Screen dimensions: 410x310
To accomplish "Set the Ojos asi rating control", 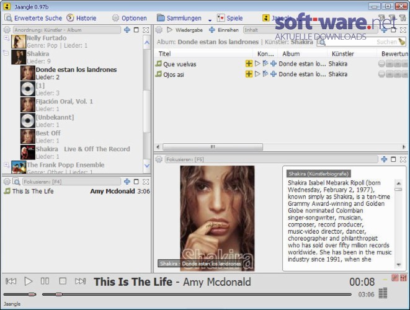I will 393,74.
